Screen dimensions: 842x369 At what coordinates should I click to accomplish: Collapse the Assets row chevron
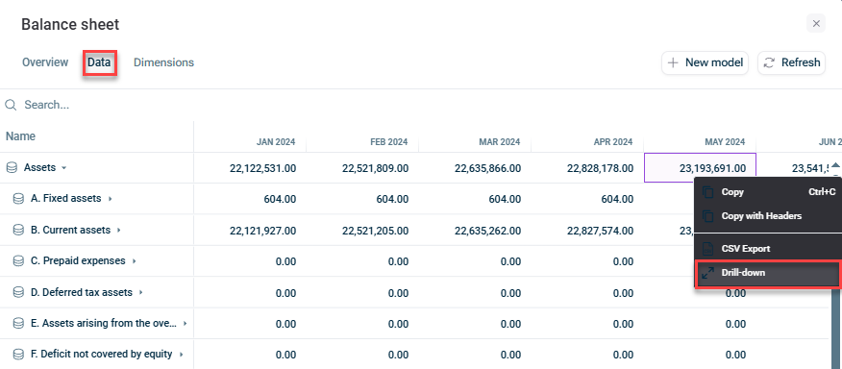pos(63,168)
